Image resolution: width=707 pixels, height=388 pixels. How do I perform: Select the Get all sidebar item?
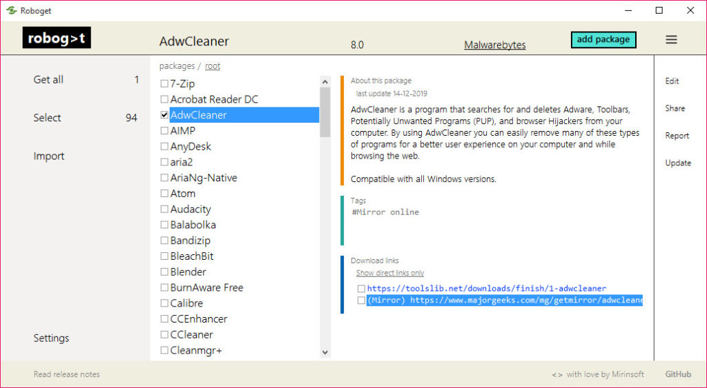pyautogui.click(x=48, y=80)
